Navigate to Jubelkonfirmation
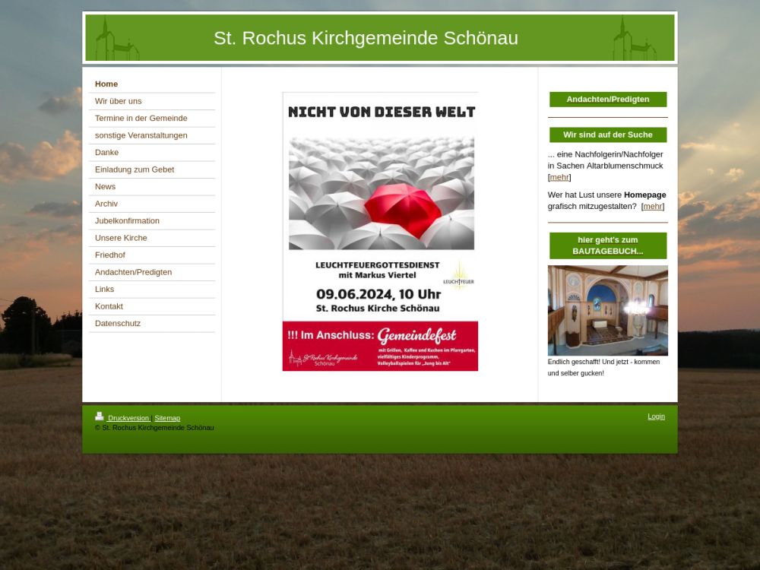Image resolution: width=760 pixels, height=570 pixels. (127, 221)
